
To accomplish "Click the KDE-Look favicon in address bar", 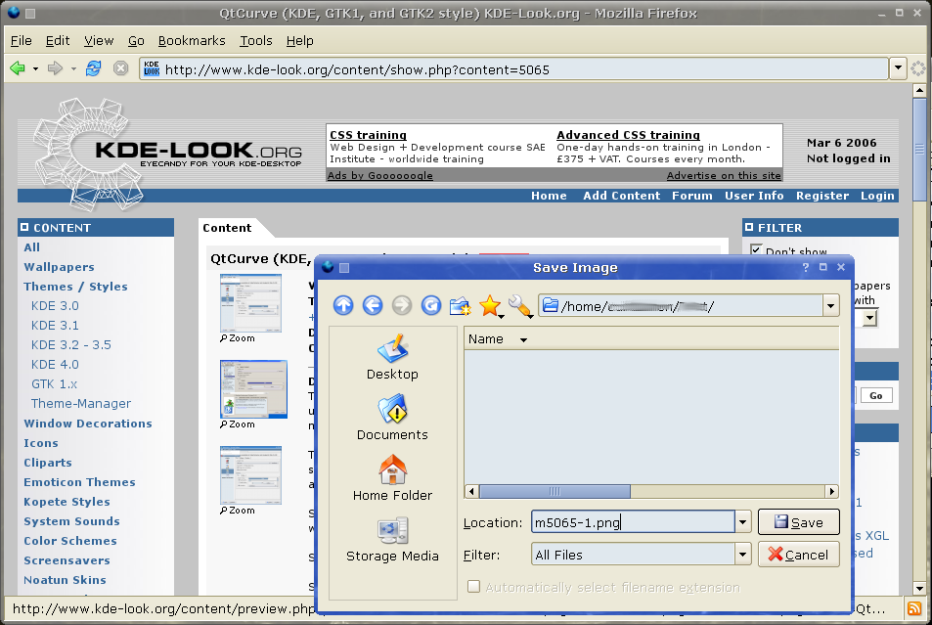I will (x=152, y=69).
